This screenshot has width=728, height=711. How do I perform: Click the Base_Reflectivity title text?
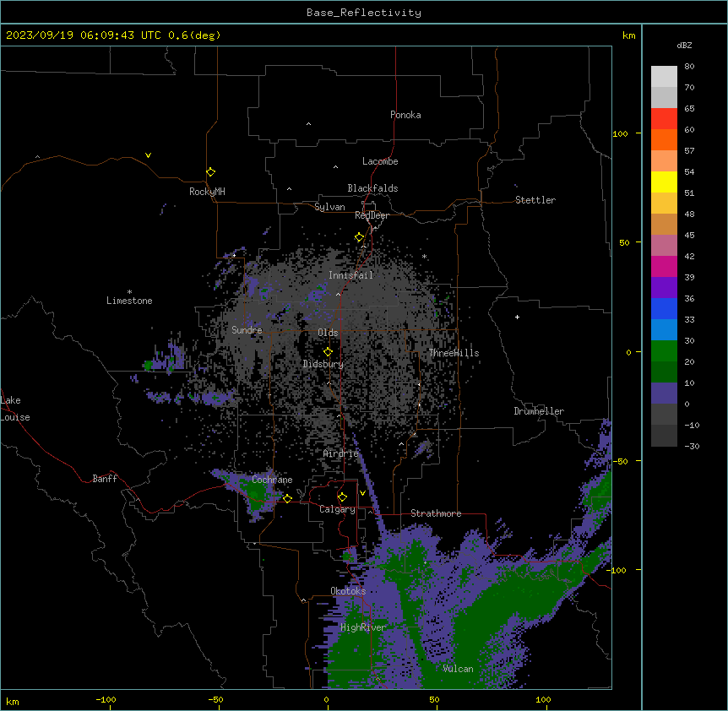(x=364, y=13)
